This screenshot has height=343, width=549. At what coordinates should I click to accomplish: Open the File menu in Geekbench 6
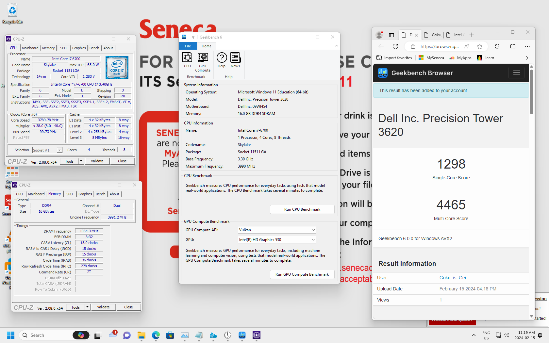tap(188, 46)
